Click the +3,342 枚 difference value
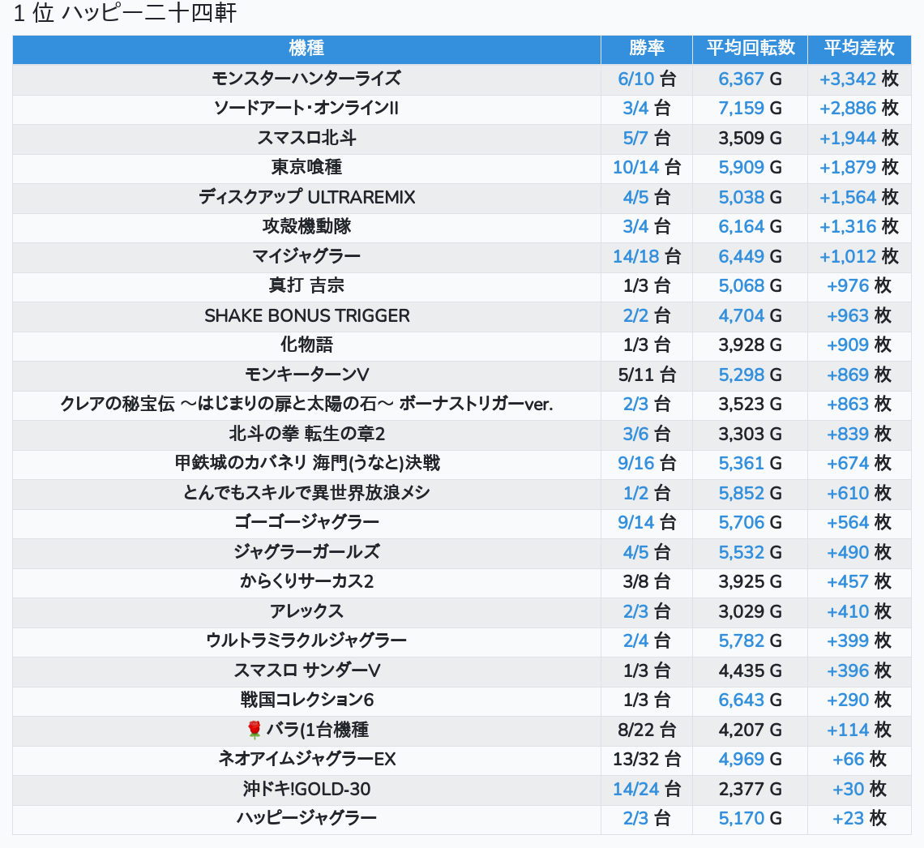This screenshot has height=848, width=924. (858, 79)
